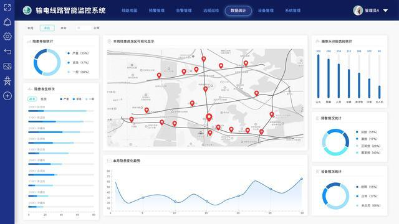Toggle fullscreen with the sidebar expand icon

coord(7,7)
